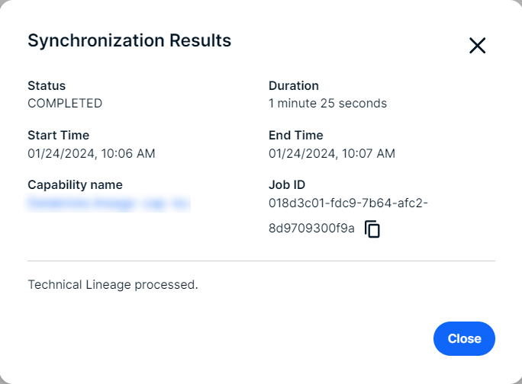
Task: Click the End Time label
Action: 296,135
